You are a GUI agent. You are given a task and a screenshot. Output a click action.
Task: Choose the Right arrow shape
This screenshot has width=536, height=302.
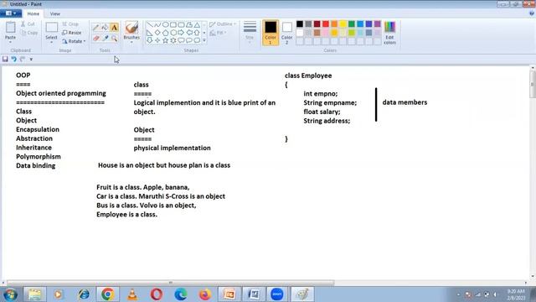coord(181,33)
